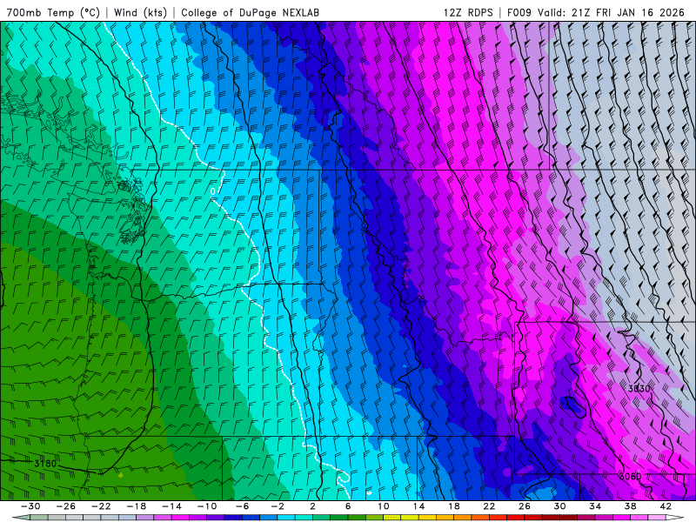Viewport: 696px width, 522px height.
Task: Click the '3030' height contour label
Action: click(639, 389)
